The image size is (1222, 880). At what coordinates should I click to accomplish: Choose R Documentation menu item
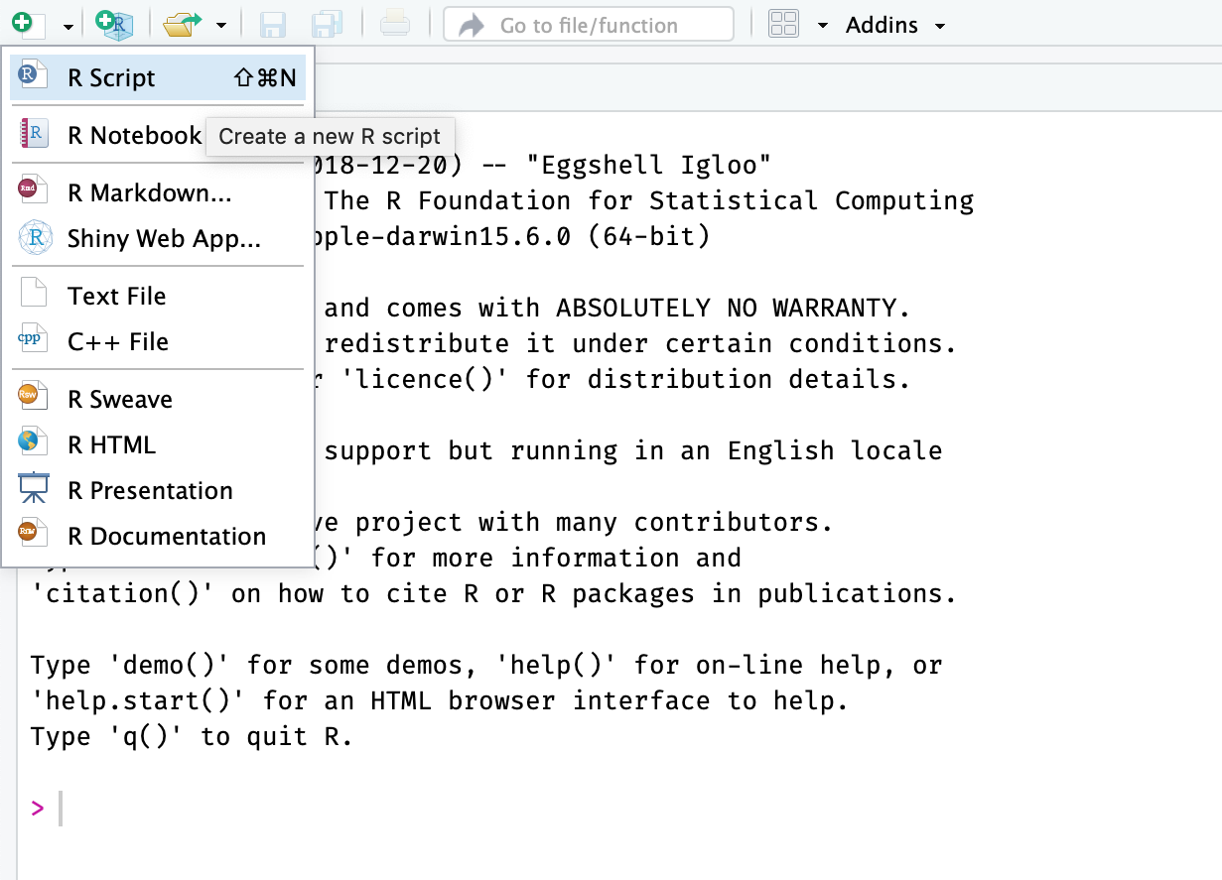(x=159, y=536)
